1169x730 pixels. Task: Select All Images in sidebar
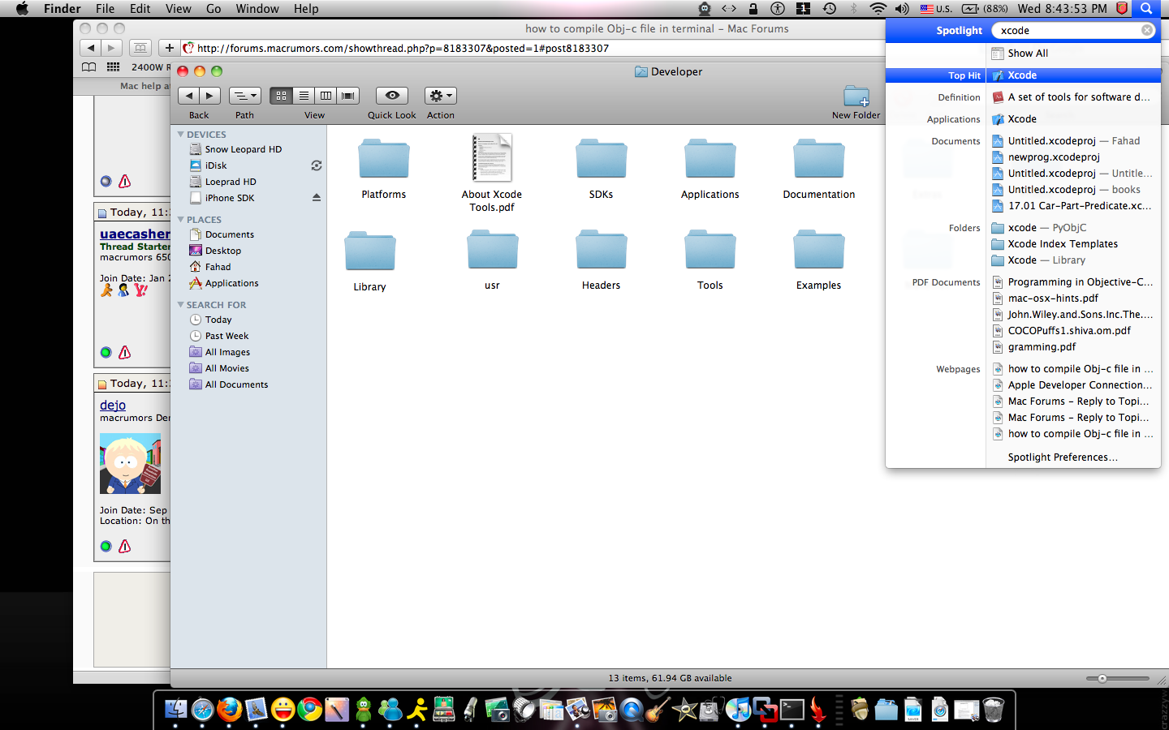[x=227, y=352]
